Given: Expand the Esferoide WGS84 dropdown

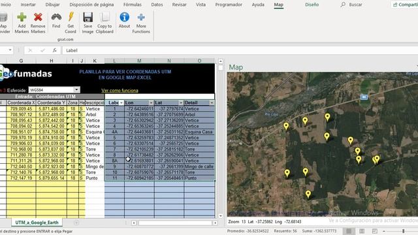Looking at the screenshot, I should (76, 90).
